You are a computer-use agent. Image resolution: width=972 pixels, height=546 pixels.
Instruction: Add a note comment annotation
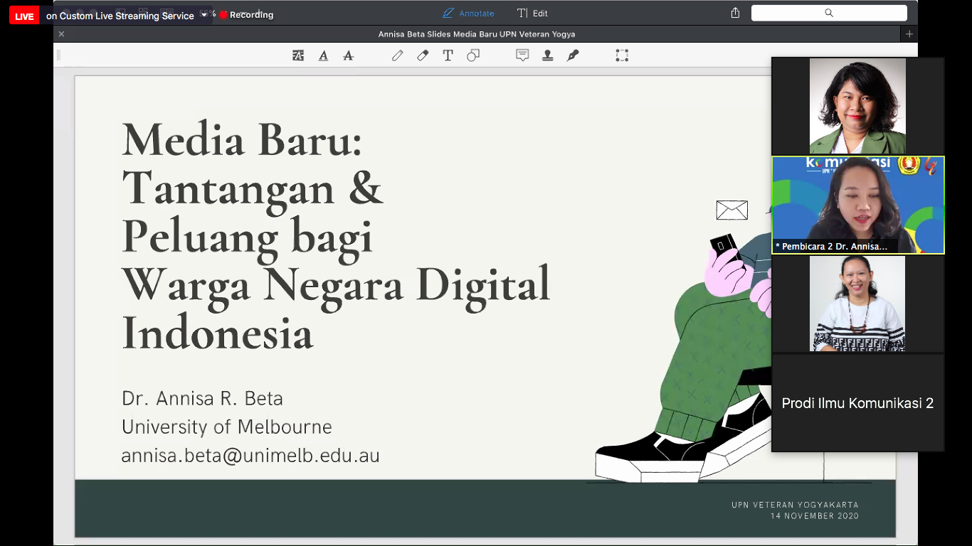pos(522,55)
